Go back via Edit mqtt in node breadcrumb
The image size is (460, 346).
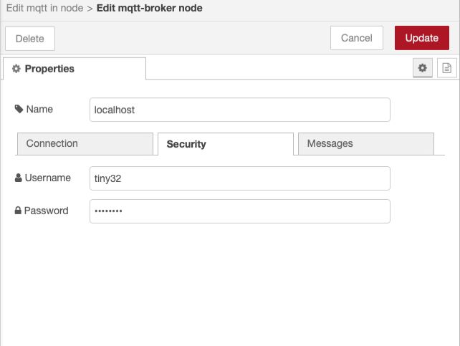point(44,8)
